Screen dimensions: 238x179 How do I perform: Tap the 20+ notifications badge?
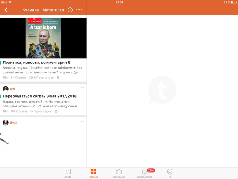coord(151,170)
